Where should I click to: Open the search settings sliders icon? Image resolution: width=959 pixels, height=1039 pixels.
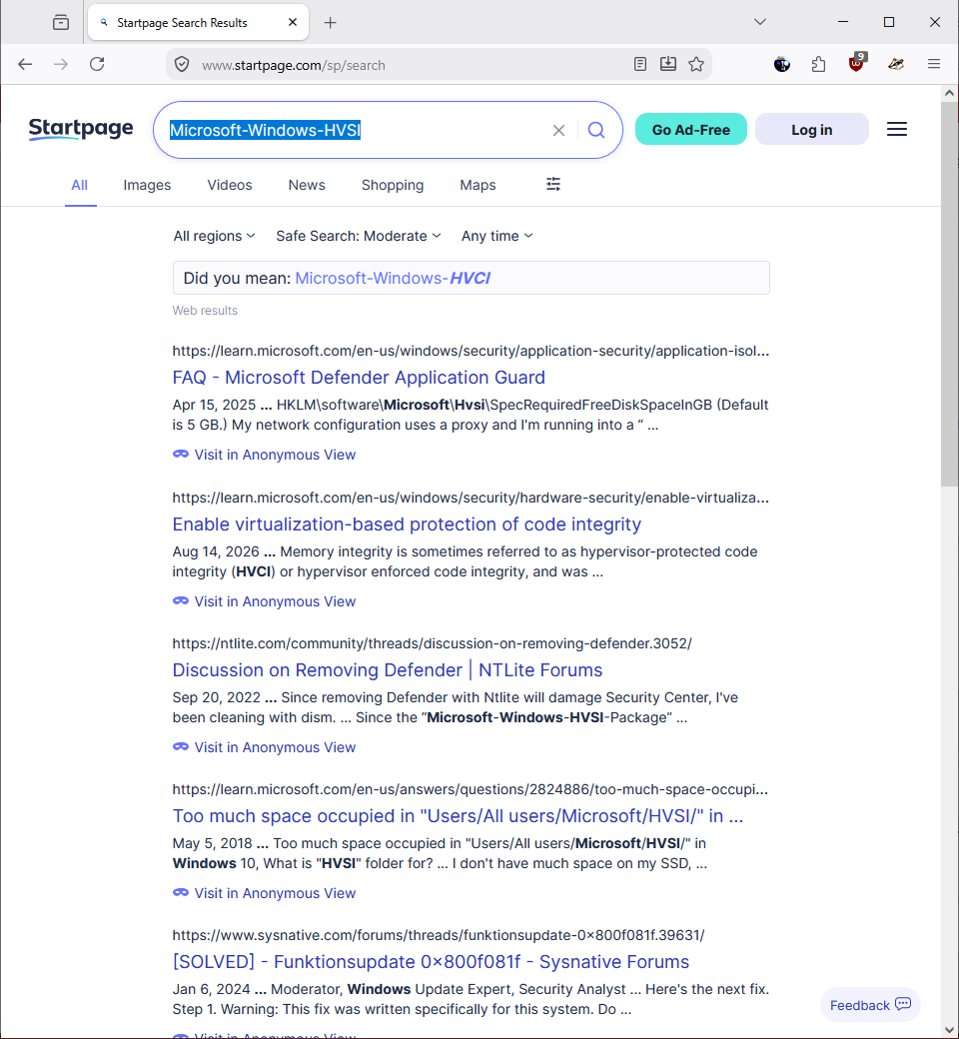tap(553, 184)
